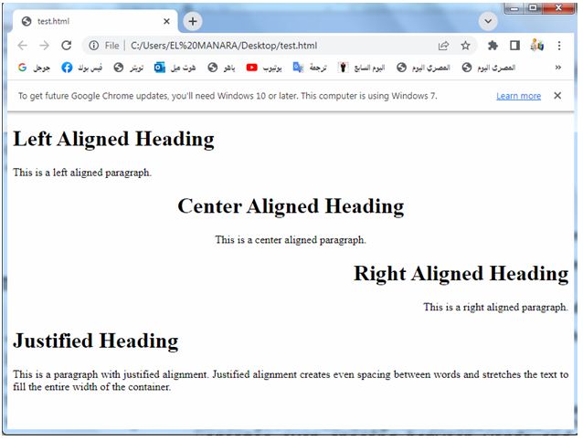
Task: Dismiss the Chrome update notification bar
Action: pyautogui.click(x=557, y=96)
